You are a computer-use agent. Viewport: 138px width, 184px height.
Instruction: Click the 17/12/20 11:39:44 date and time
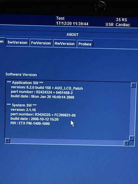72,23
